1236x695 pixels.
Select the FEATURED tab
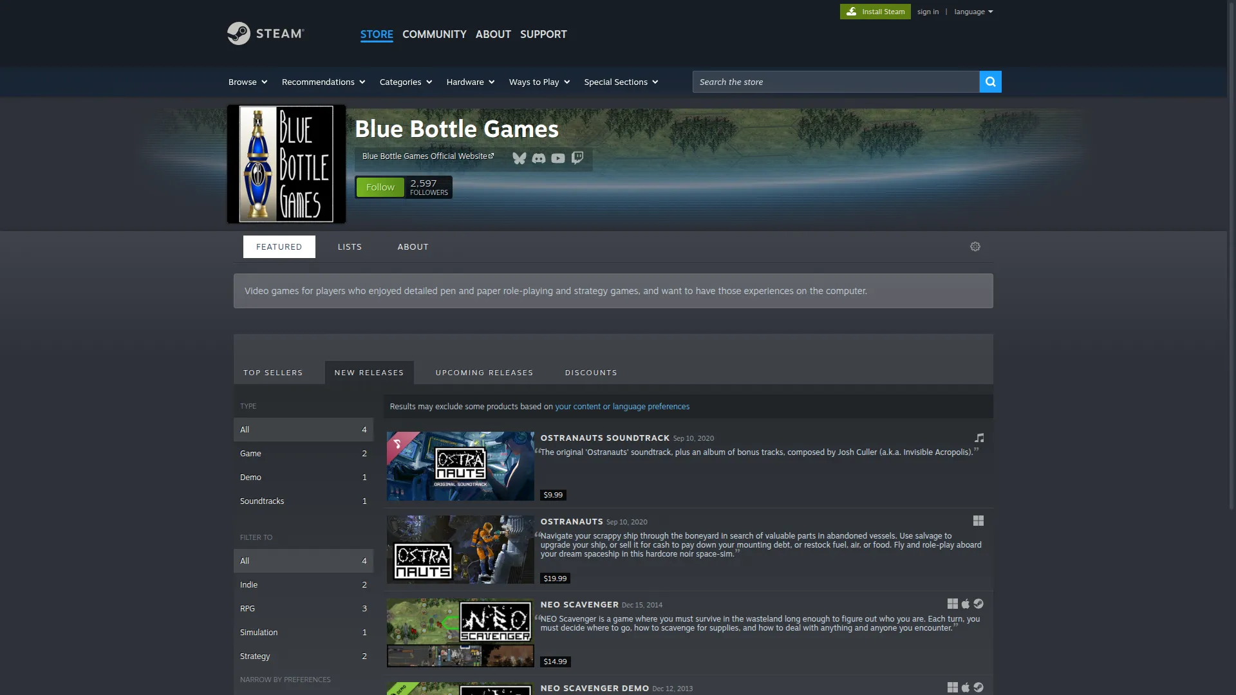coord(279,246)
